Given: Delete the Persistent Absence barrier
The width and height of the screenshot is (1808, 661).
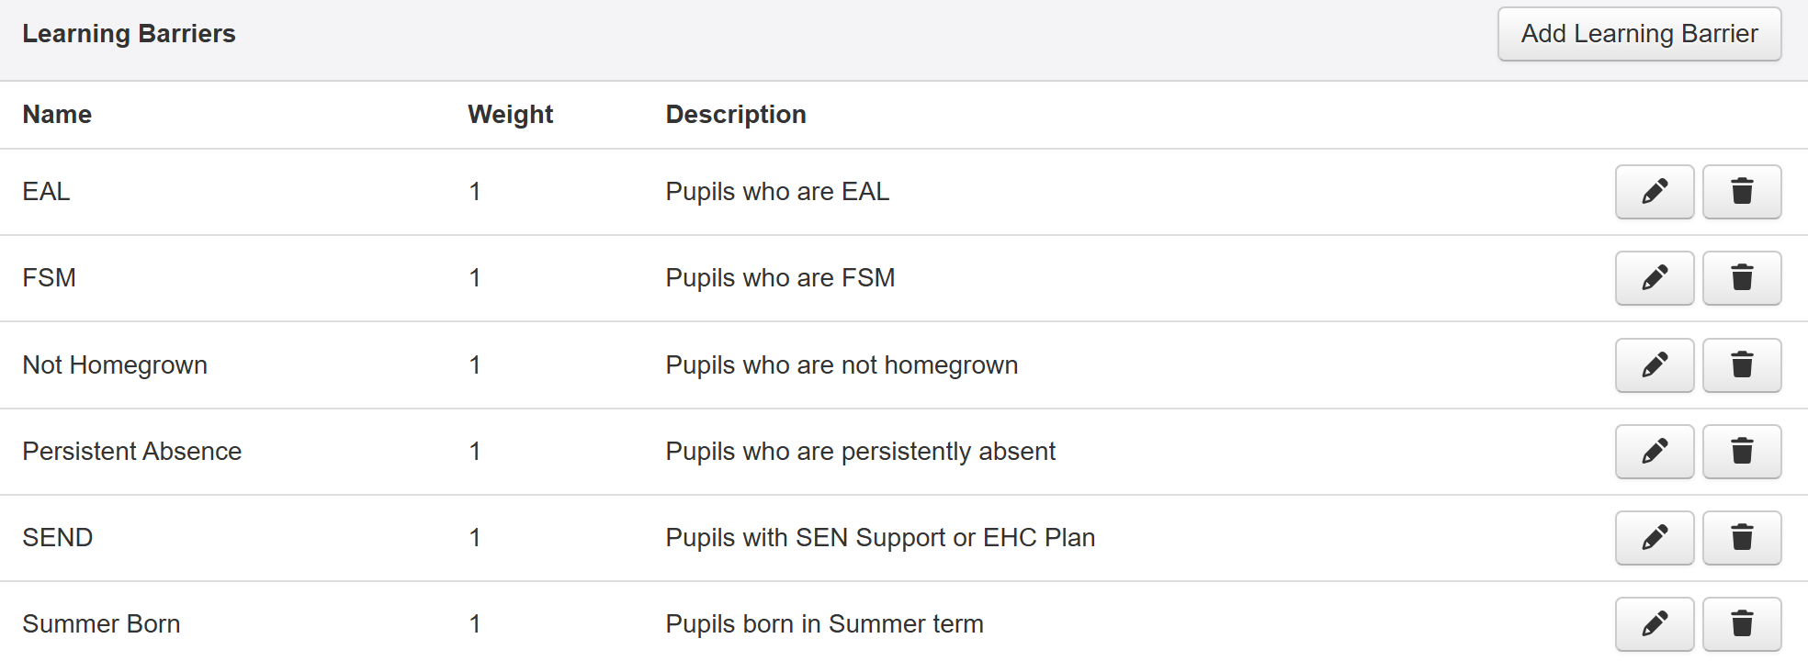Looking at the screenshot, I should [x=1741, y=452].
